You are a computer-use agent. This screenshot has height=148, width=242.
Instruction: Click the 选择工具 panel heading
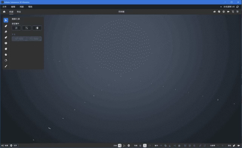[x=16, y=19]
